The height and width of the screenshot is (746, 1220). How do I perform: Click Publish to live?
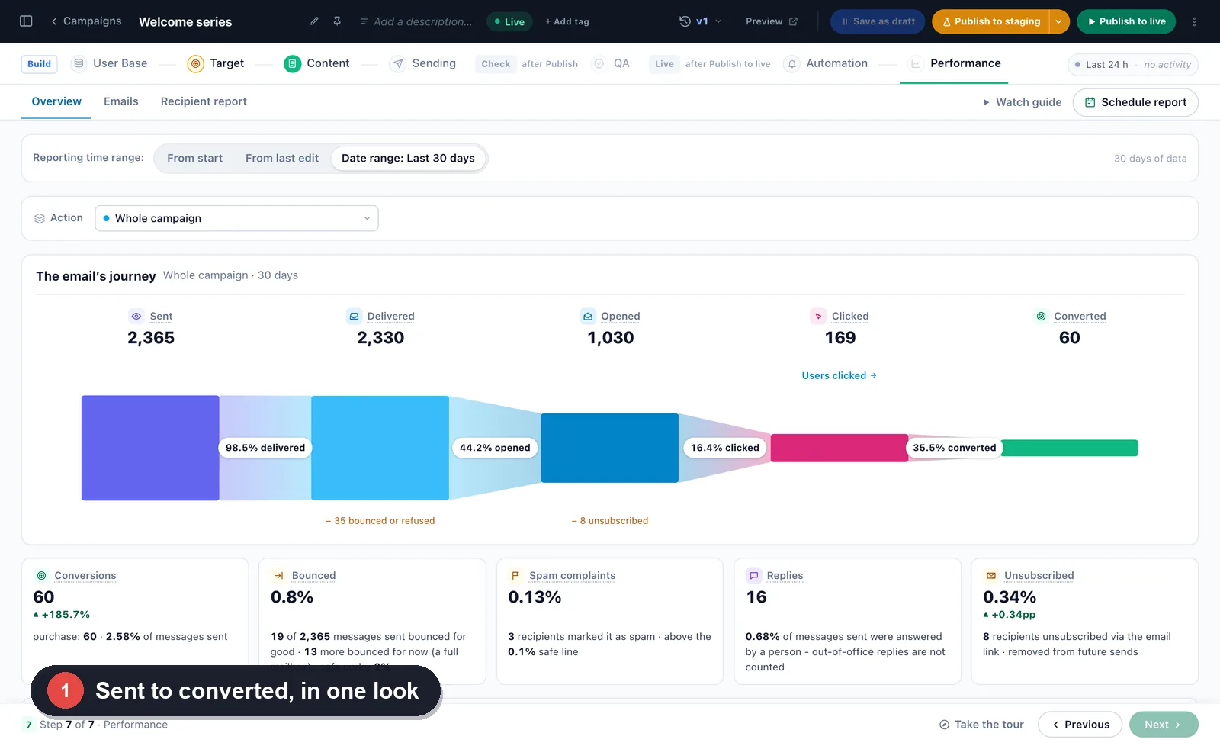point(1126,21)
